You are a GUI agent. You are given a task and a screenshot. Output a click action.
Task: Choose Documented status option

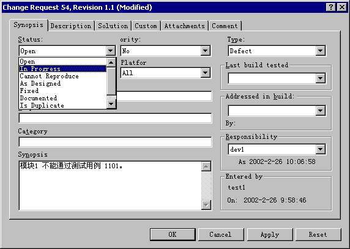click(x=63, y=98)
